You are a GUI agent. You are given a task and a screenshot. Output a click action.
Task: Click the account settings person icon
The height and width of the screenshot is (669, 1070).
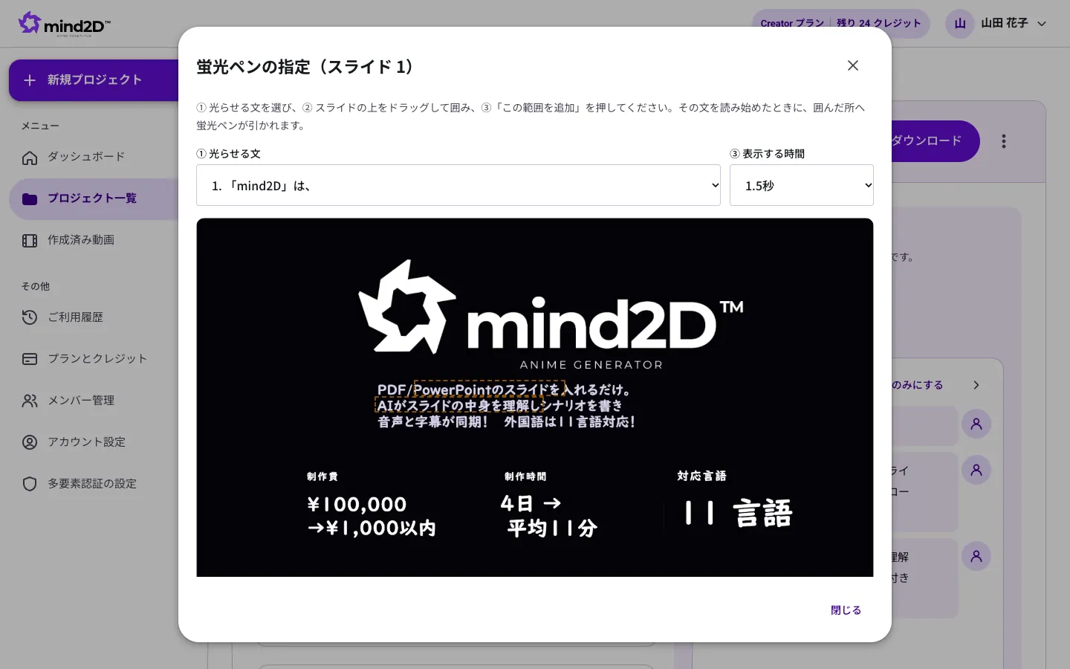click(x=30, y=442)
